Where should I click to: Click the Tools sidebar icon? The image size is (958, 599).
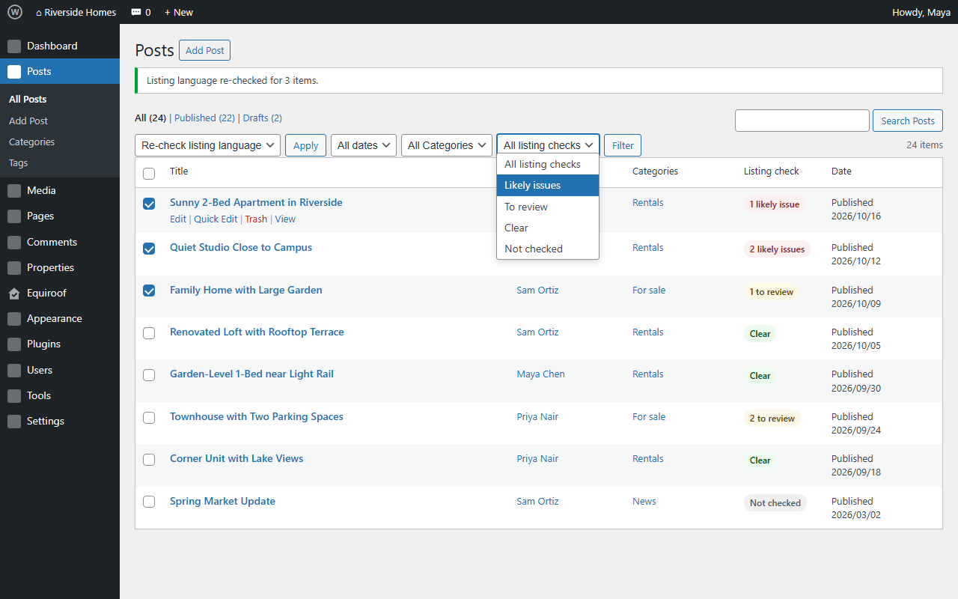point(14,396)
